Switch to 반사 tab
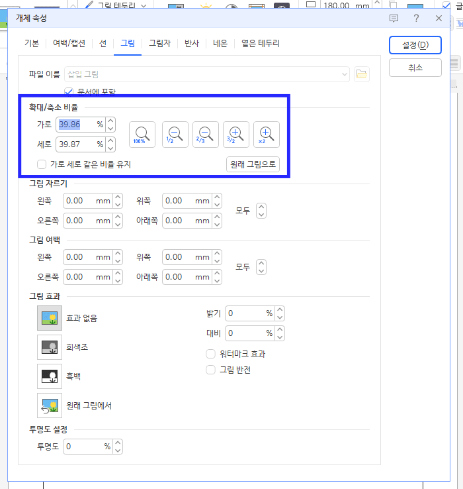 pyautogui.click(x=192, y=43)
